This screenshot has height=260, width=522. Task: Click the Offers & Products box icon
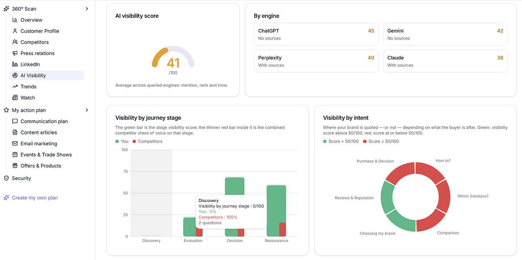click(15, 166)
